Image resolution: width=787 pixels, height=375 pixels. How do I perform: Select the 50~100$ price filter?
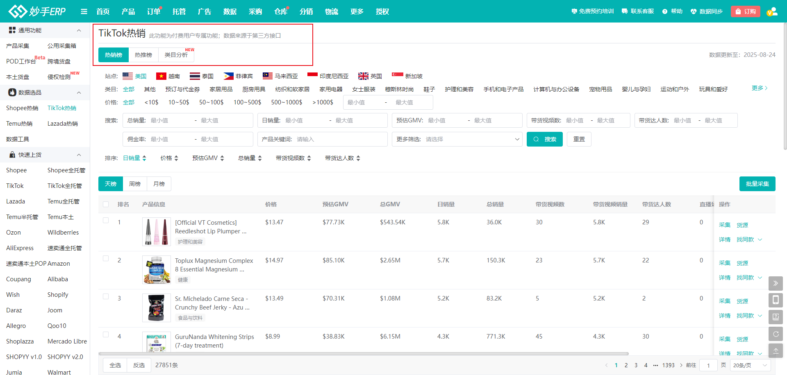212,102
